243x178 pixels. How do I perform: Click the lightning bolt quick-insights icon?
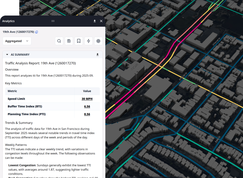88,41
